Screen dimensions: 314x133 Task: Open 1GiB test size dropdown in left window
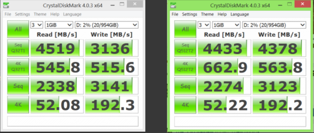[x=59, y=25]
